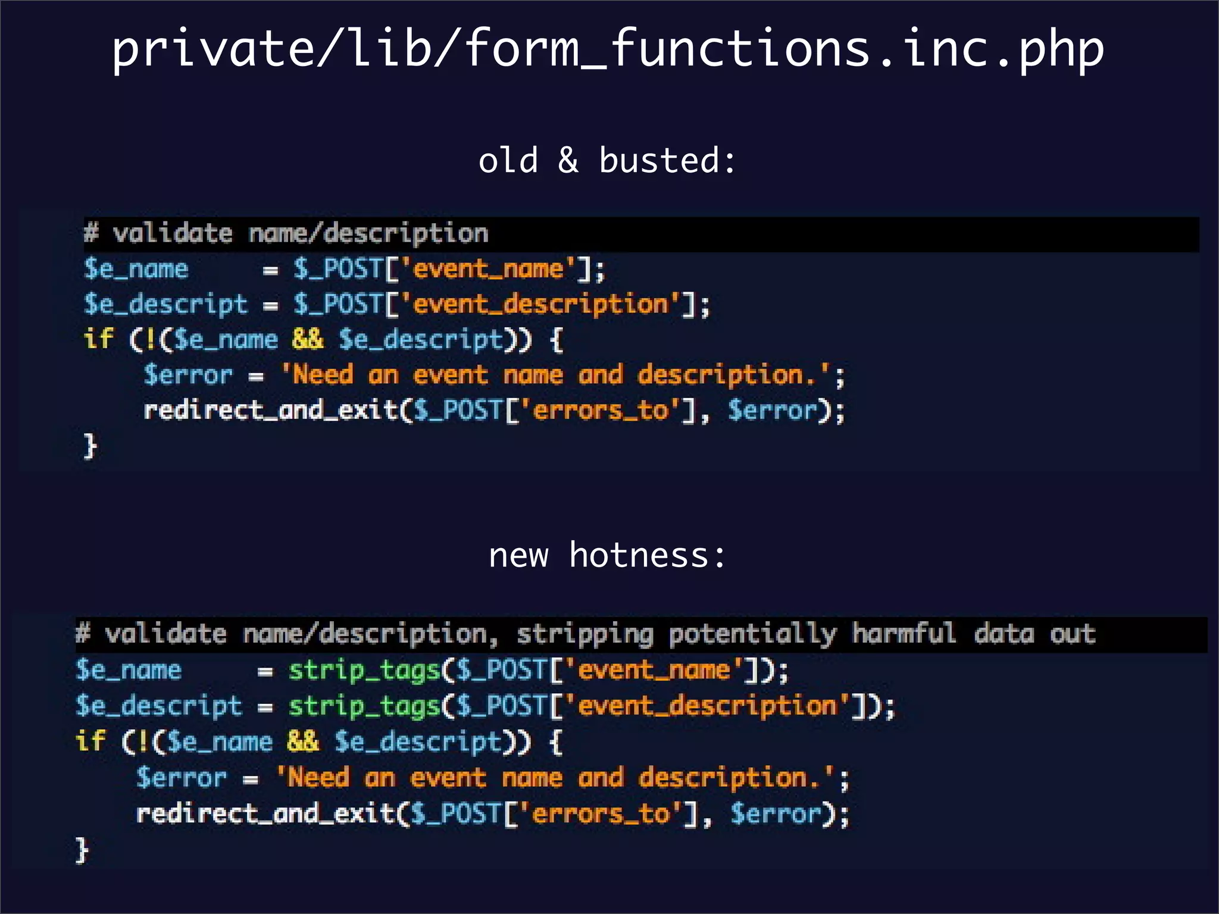Click 'event_name' string in the old code block

pos(488,269)
